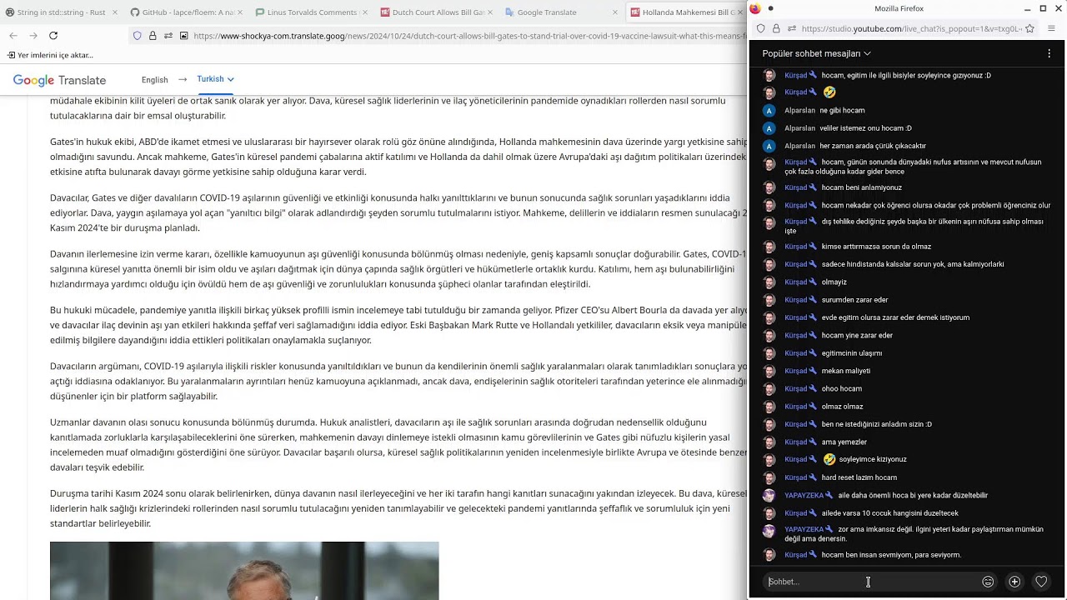Click YAPAYZEKA's avatar beside 'aile daha önemli' message
1067x600 pixels.
click(769, 496)
